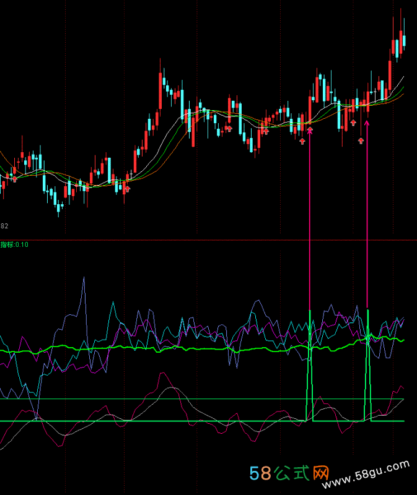This screenshot has height=495, width=417.
Task: Select the second red buy-signal arrow from left
Action: click(128, 189)
